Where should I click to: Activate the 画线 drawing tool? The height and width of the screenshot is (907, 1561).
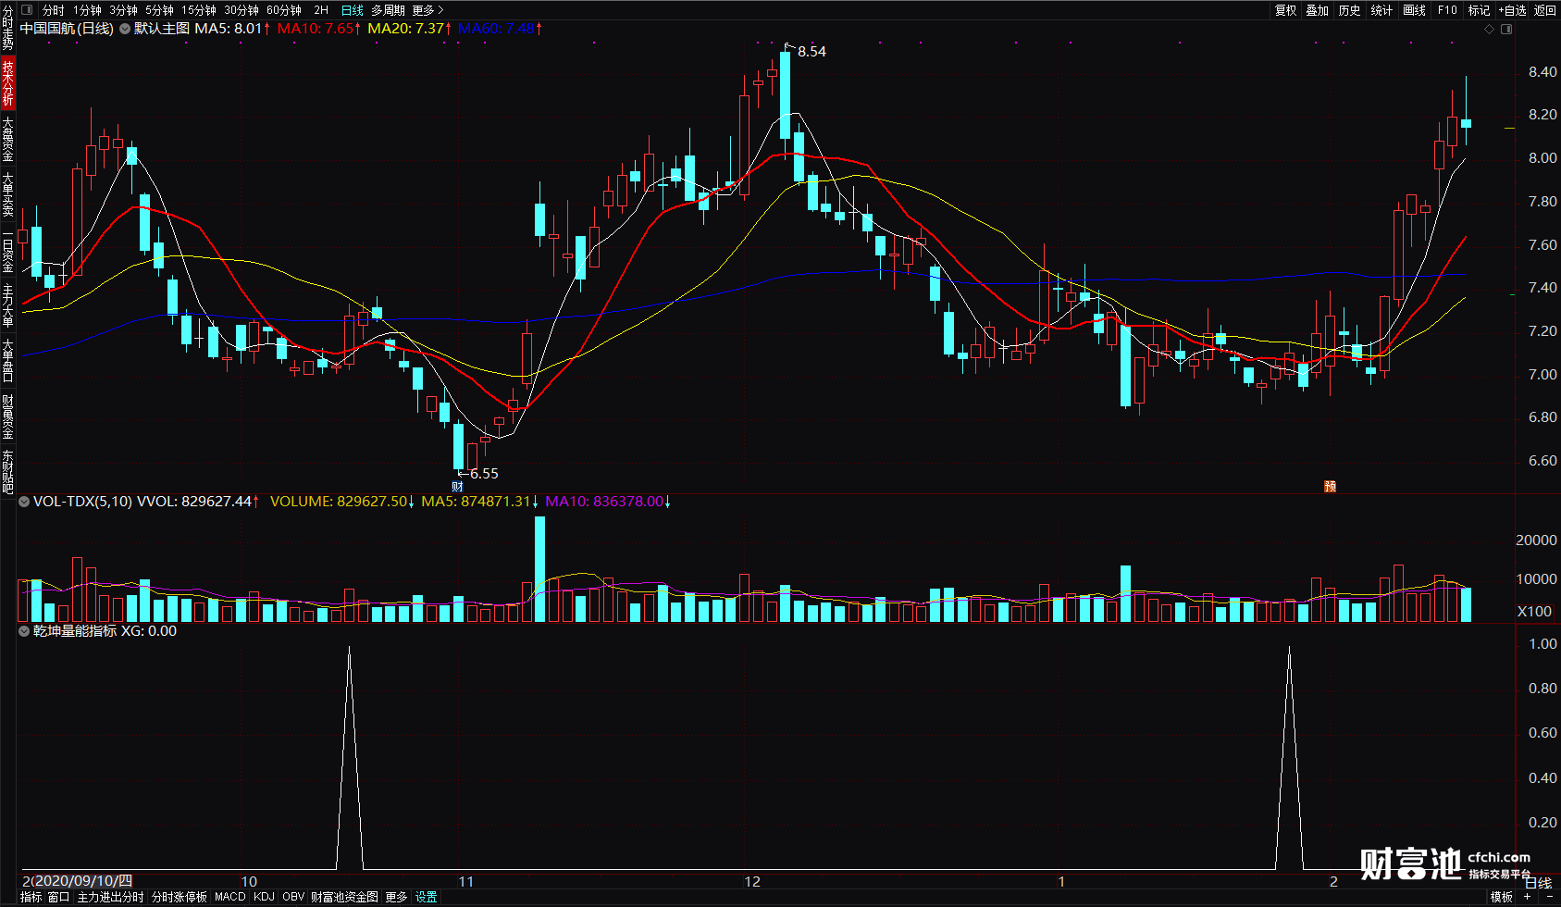click(1415, 10)
